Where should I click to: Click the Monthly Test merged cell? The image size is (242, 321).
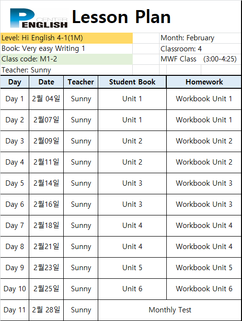pos(170,310)
